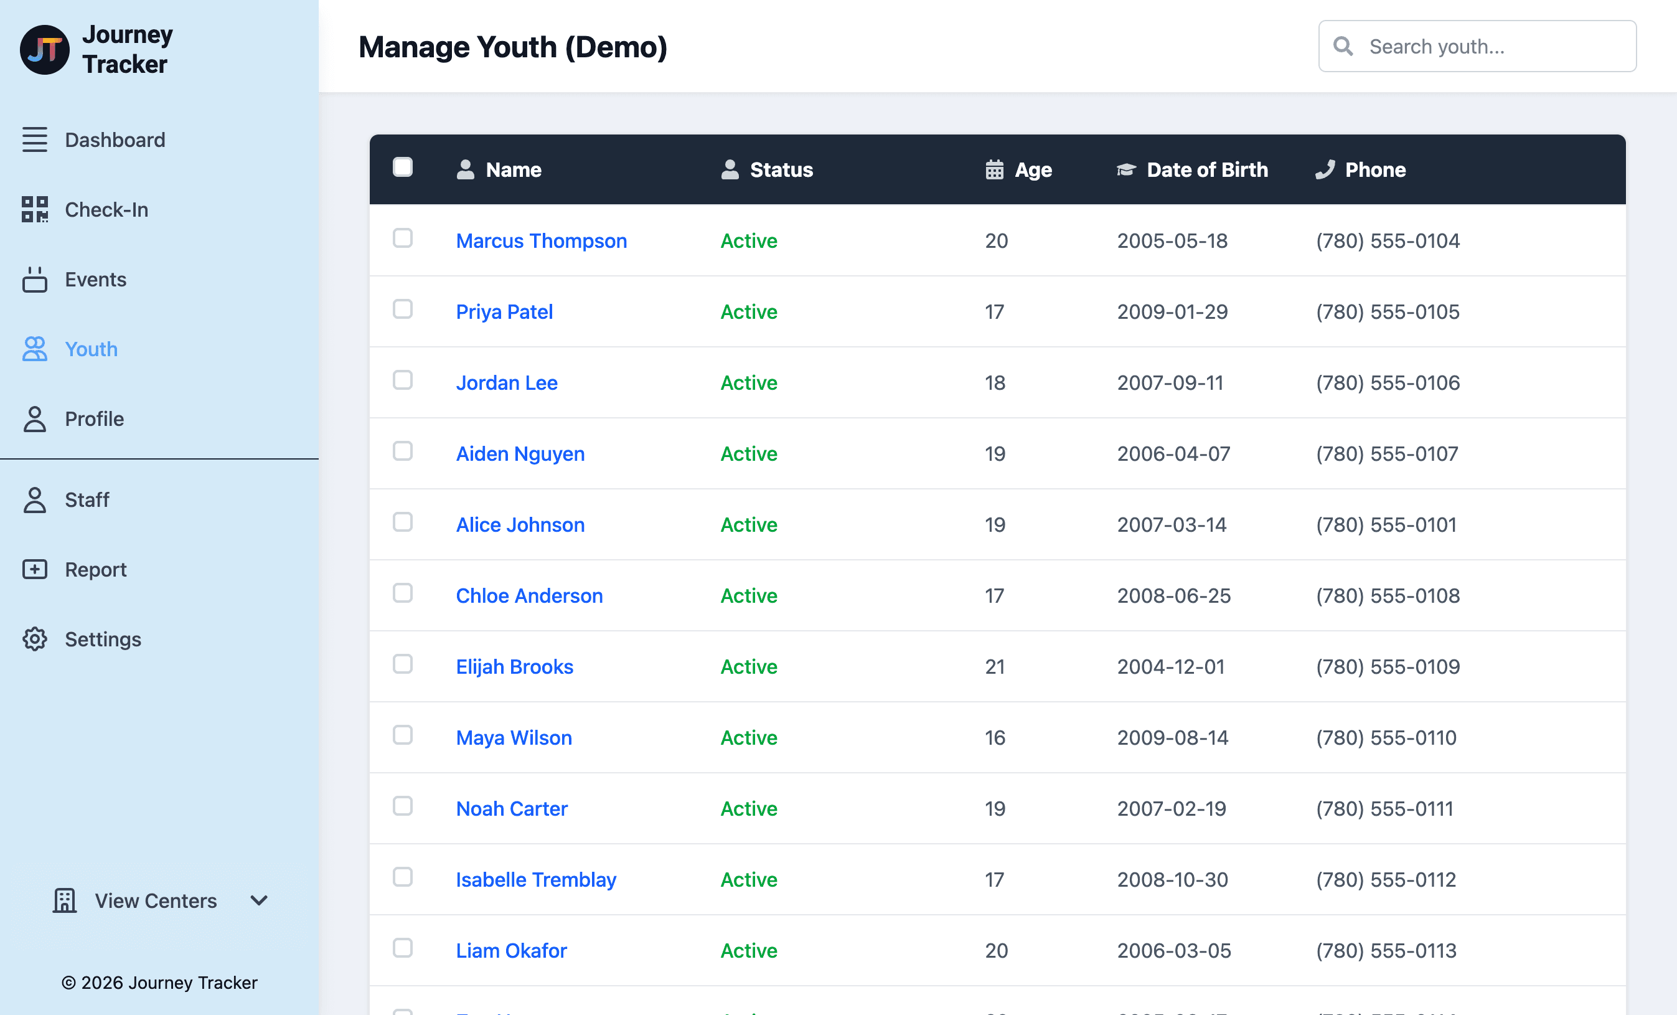The image size is (1677, 1015).
Task: Click the Date of Birth column header
Action: point(1206,169)
